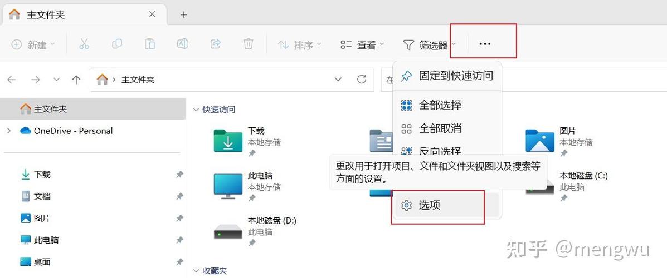Choose 全部选择 from the menu
667x278 pixels.
447,105
